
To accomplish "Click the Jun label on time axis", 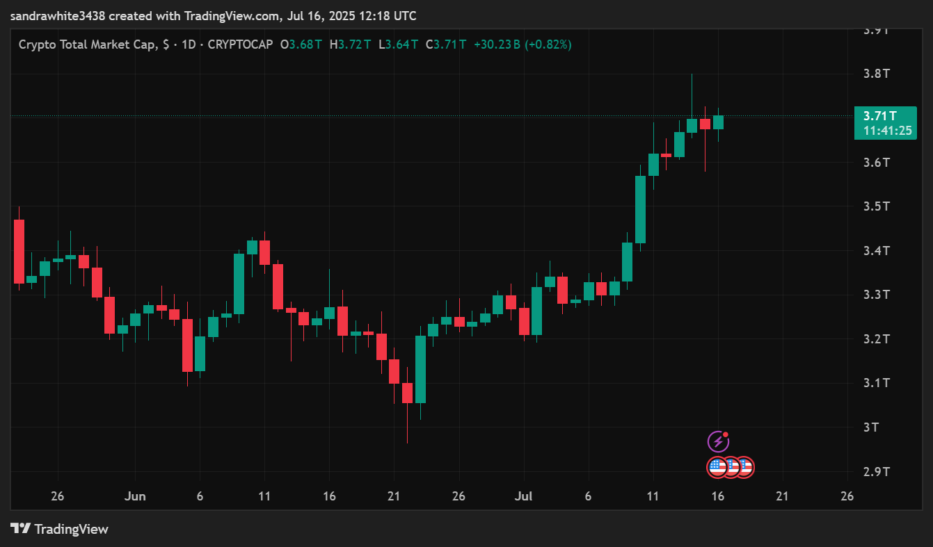I will click(x=136, y=496).
